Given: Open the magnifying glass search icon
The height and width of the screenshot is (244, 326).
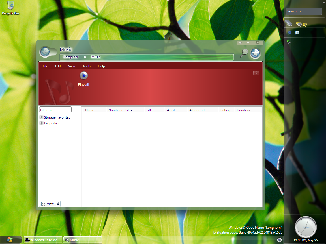Looking at the screenshot, I should [x=244, y=53].
